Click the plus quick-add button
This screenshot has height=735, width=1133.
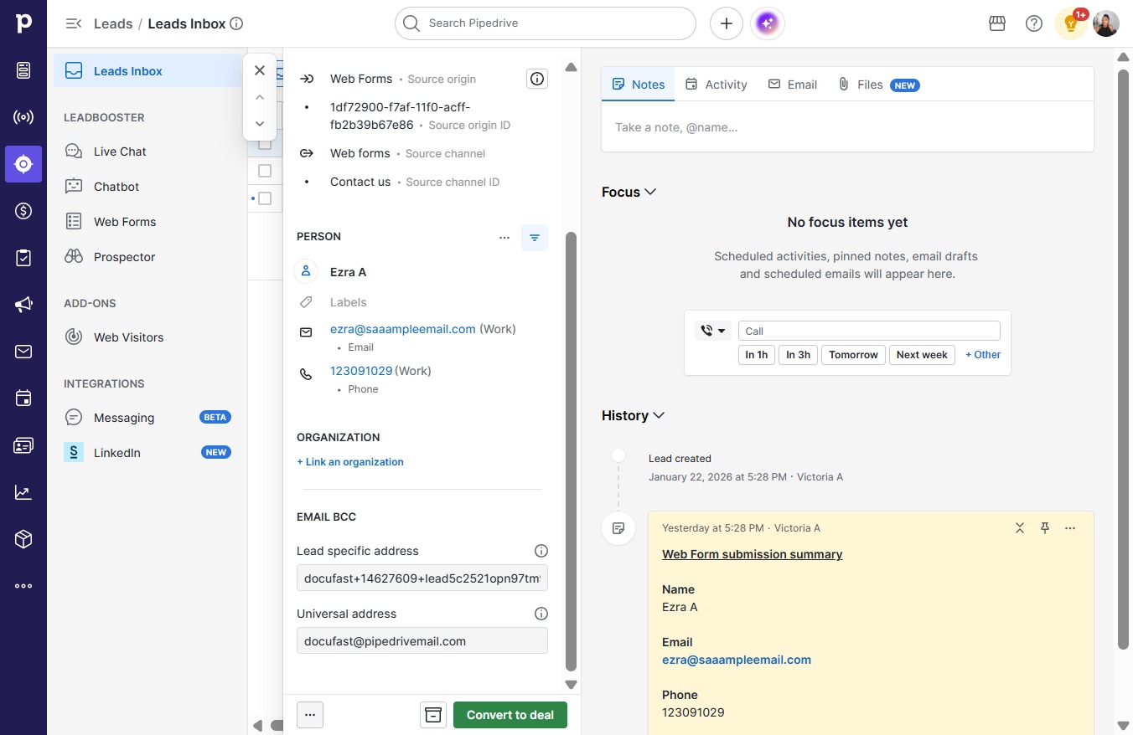coord(727,23)
